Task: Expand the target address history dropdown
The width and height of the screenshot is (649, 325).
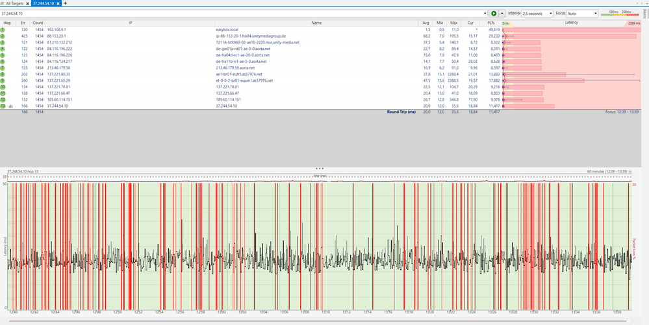Action: pyautogui.click(x=485, y=13)
